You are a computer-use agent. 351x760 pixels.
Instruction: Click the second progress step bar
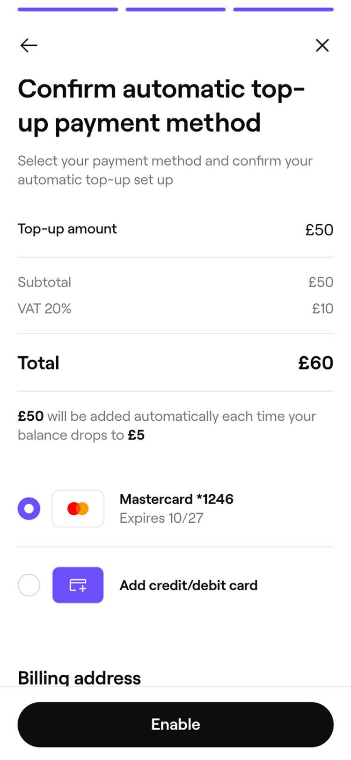tap(175, 9)
